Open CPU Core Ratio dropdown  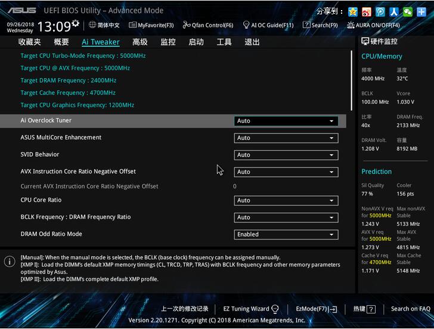[x=286, y=201]
